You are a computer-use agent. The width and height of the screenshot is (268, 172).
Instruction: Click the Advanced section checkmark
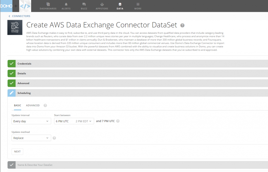(12, 83)
